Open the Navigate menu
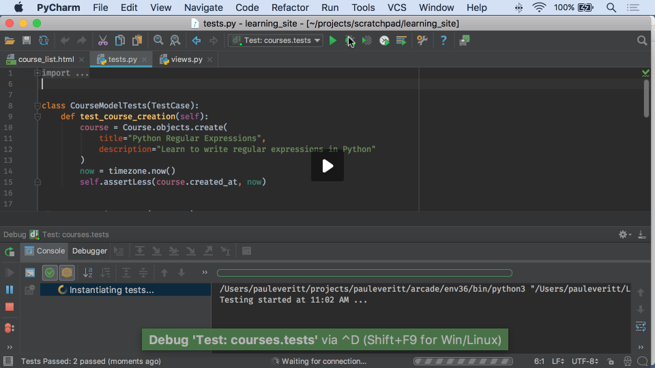The image size is (655, 368). pos(203,7)
